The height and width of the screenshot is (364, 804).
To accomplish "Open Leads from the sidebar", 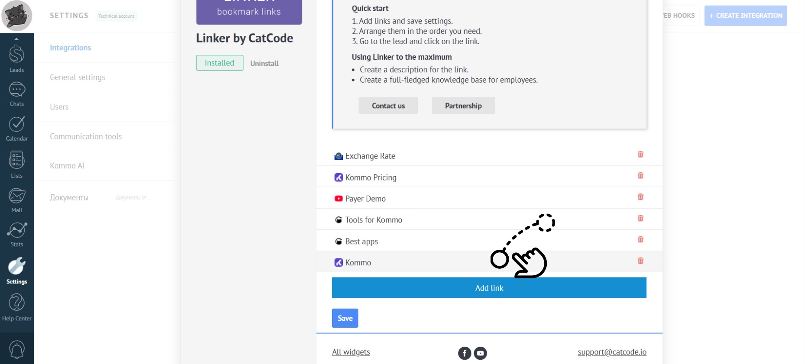I will coord(16,58).
